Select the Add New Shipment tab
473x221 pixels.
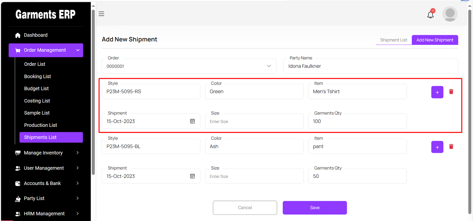435,40
